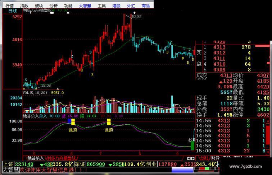Select the 利多方舟操盘线 indicator tab

click(x=62, y=158)
